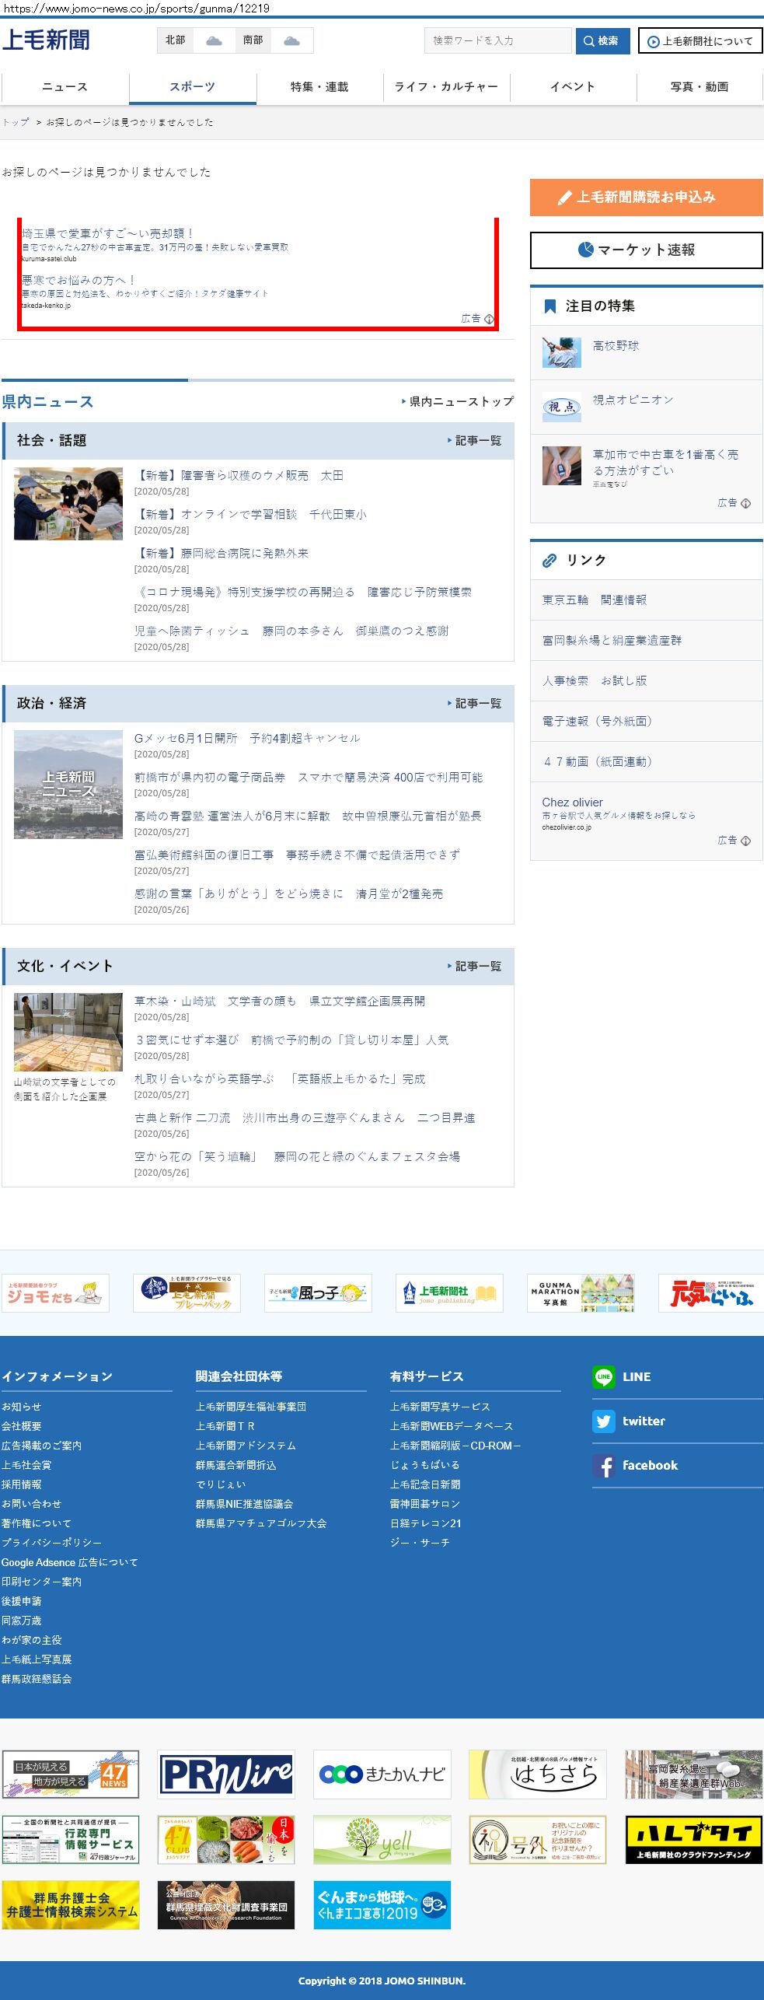Click the ハレブタイ crowdfunding banner

point(693,1840)
